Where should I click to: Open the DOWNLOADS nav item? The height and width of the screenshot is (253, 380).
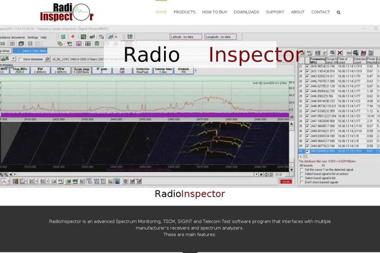pos(246,12)
